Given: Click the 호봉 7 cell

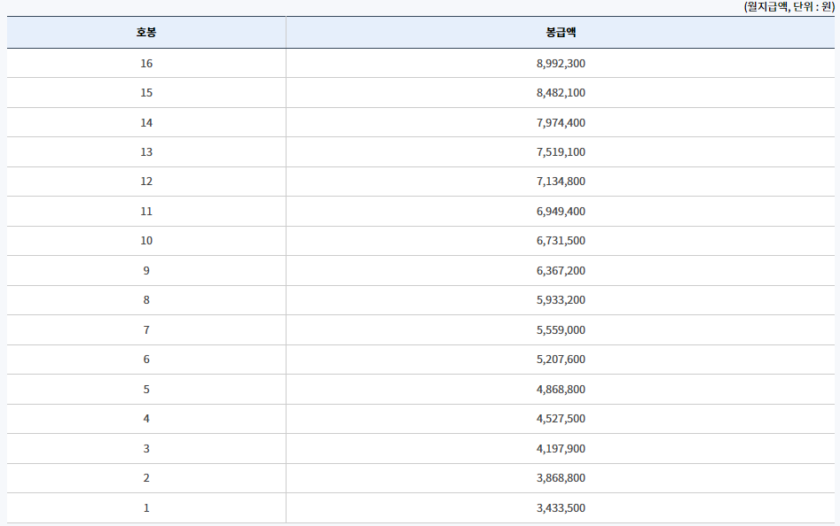Looking at the screenshot, I should point(146,329).
